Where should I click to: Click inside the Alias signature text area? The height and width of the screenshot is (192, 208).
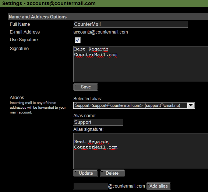point(141,151)
